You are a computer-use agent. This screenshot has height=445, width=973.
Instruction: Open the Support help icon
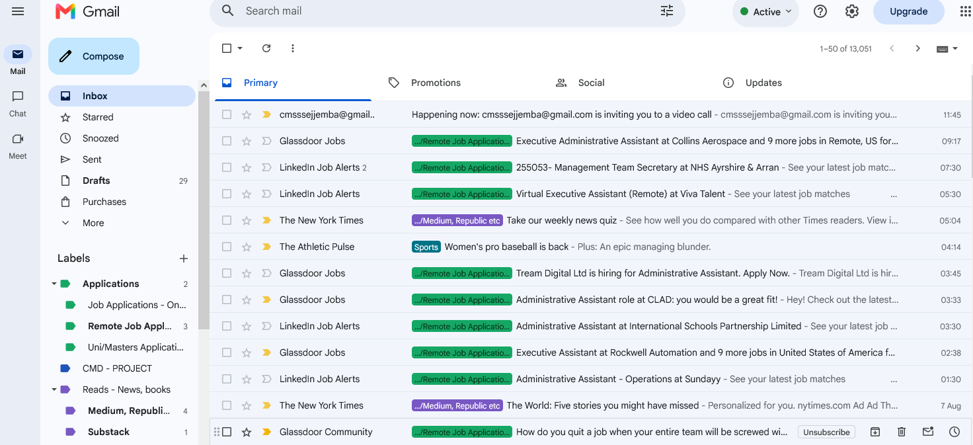click(x=820, y=11)
